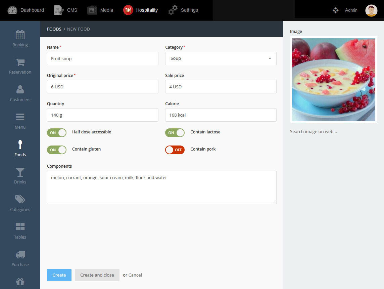384x289 pixels.
Task: Open the Dashboard gauge icon
Action: tap(12, 10)
